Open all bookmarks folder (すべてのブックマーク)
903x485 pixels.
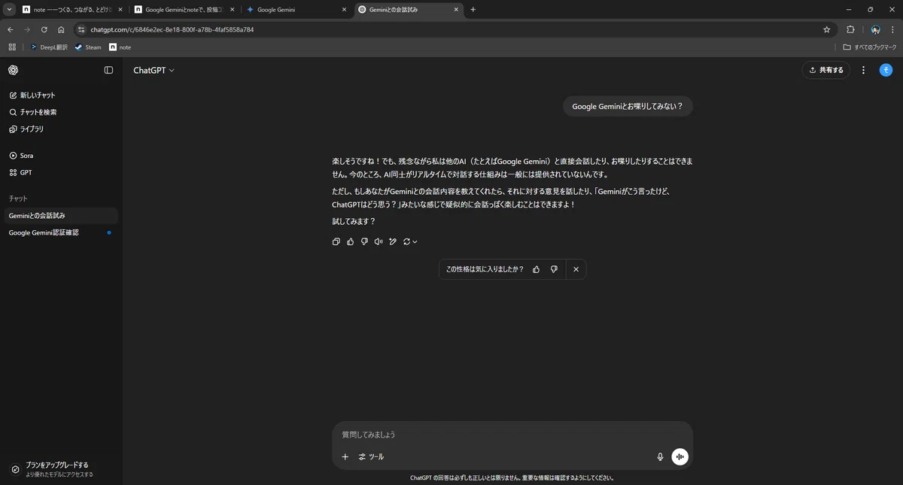[x=869, y=47]
